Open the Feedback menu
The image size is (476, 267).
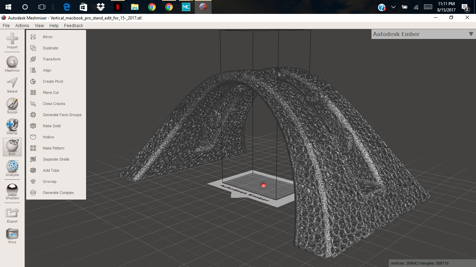[74, 26]
